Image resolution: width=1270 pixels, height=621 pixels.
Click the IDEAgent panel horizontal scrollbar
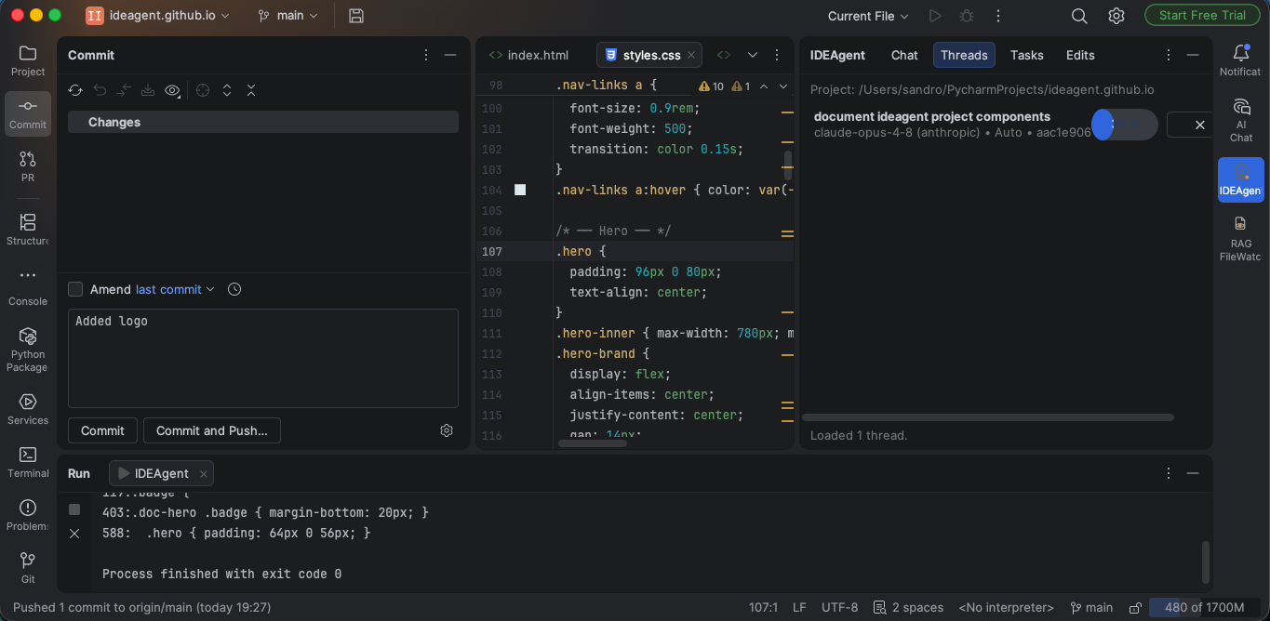(x=988, y=417)
